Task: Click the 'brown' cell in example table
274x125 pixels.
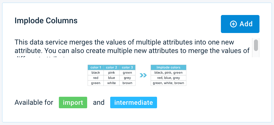Action: 127,83
